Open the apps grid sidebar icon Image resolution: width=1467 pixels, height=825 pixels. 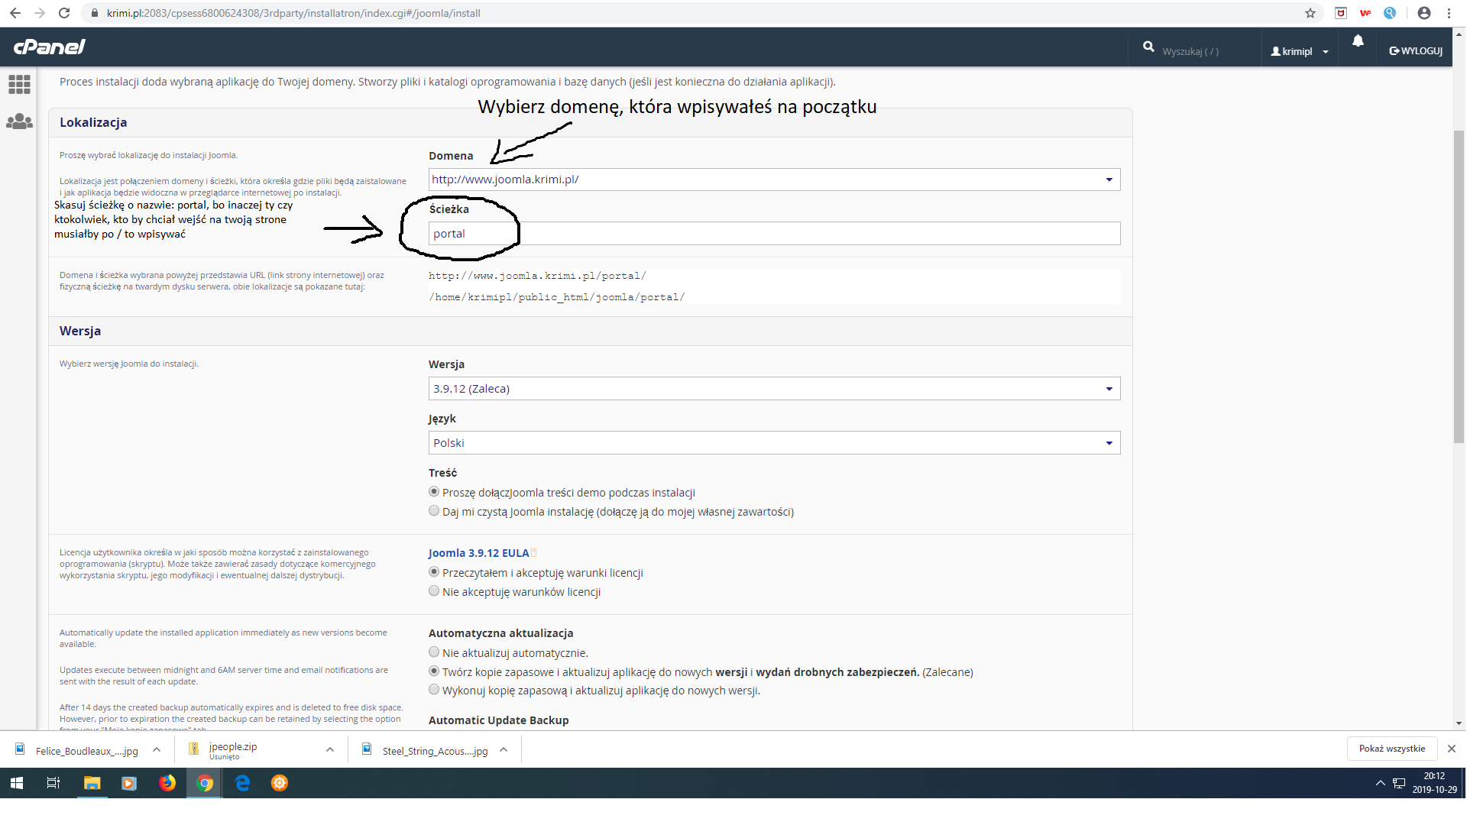19,84
